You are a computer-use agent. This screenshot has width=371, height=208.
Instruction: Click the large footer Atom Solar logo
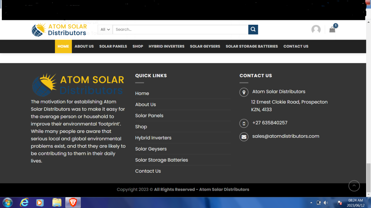tap(78, 85)
